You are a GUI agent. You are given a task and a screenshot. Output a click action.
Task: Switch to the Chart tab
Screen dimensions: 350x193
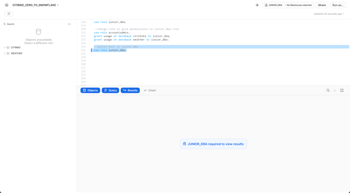[x=150, y=91]
